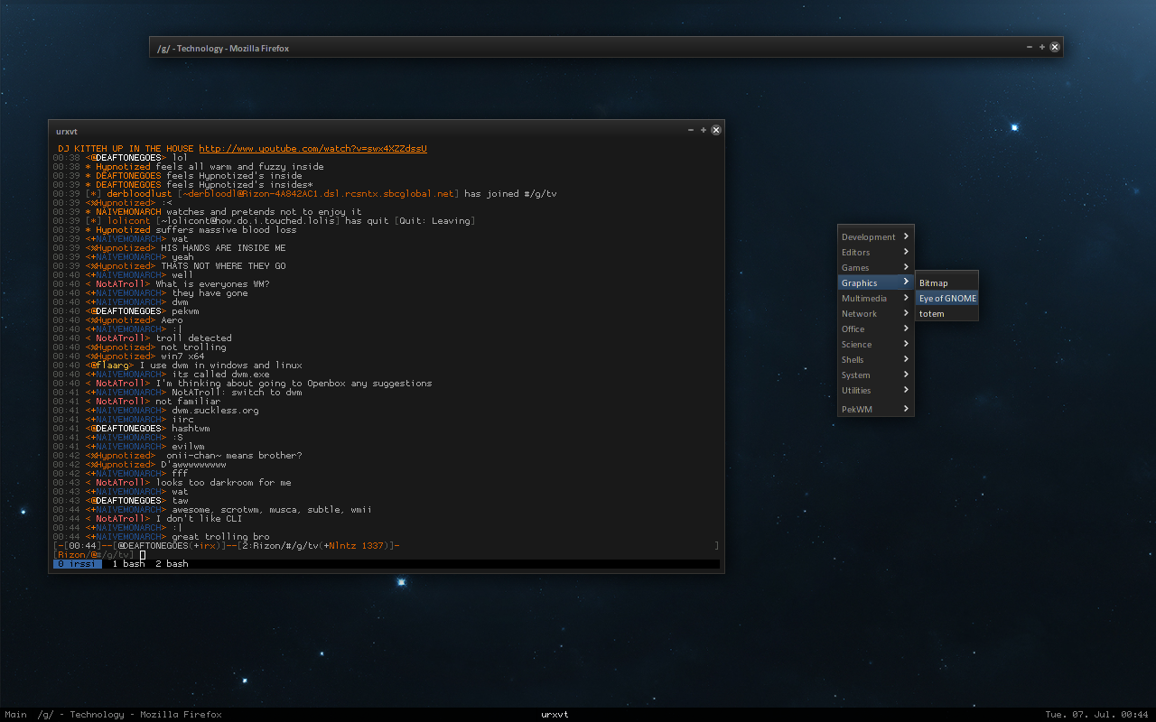
Task: Close the urxvt terminal window
Action: click(x=716, y=130)
